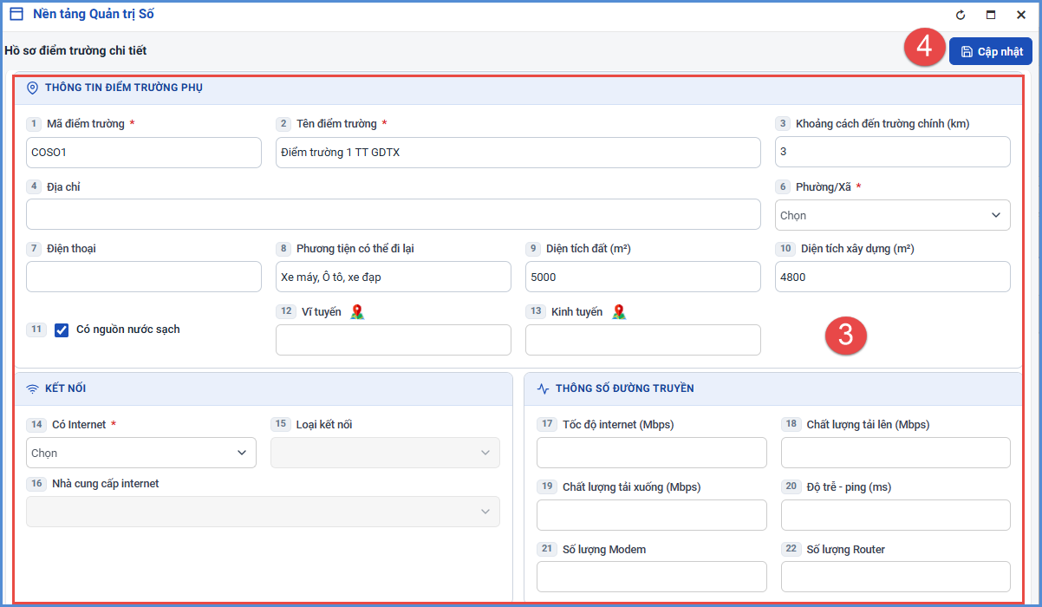Viewport: 1042px width, 607px height.
Task: Click the Địa chỉ input field
Action: click(394, 214)
